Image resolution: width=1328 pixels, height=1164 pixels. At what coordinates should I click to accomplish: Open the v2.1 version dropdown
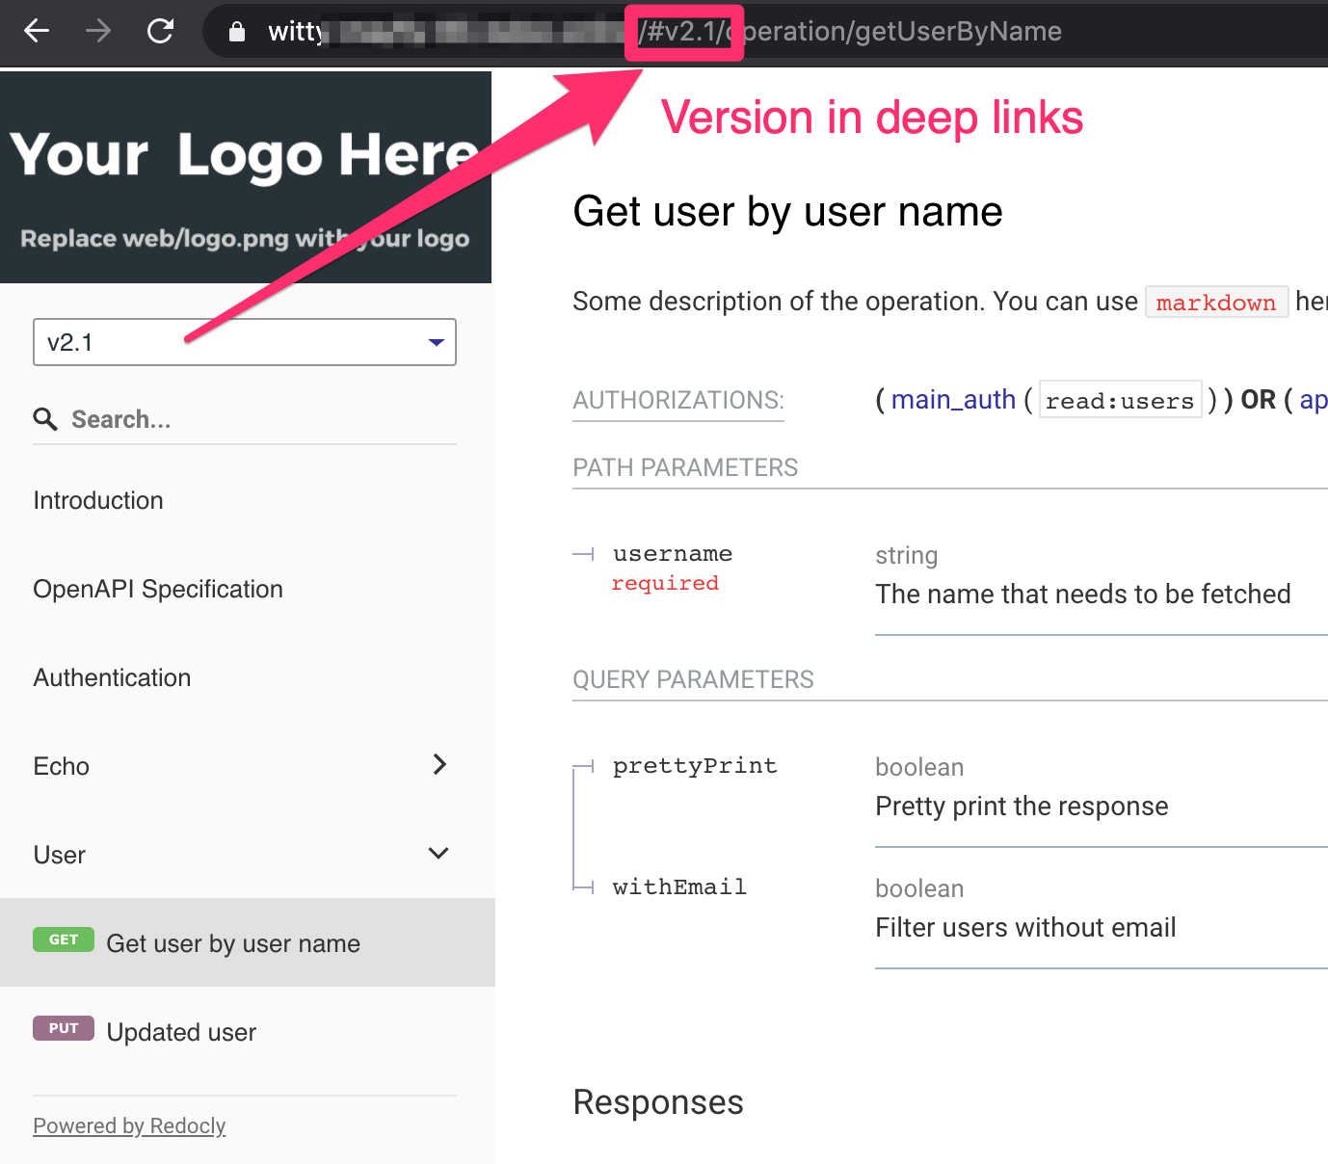(245, 342)
